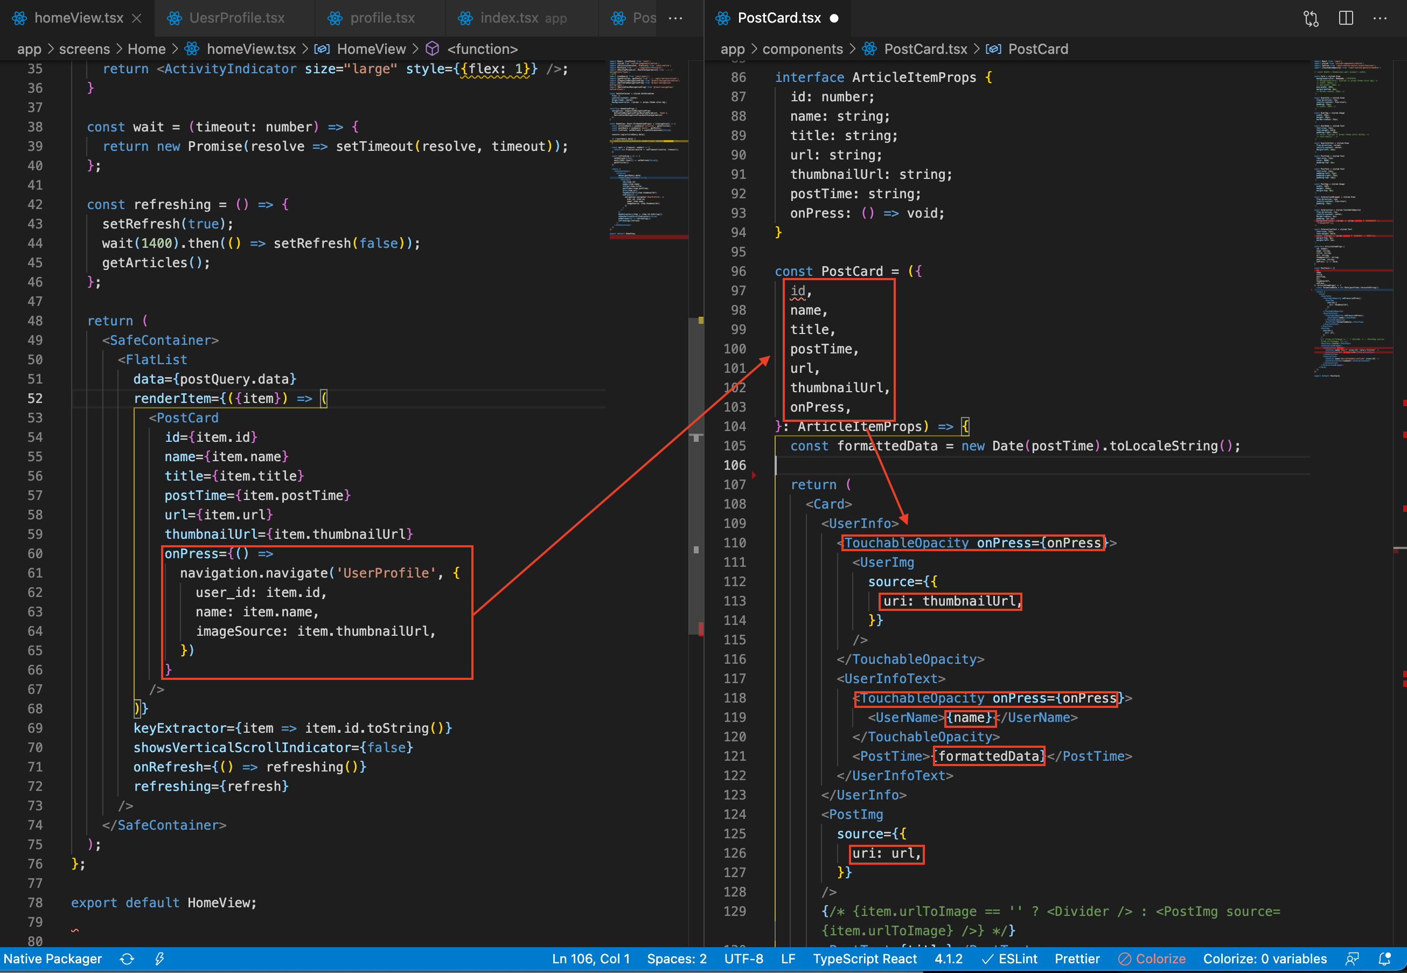
Task: Click the lightning bolt status bar icon
Action: click(159, 958)
